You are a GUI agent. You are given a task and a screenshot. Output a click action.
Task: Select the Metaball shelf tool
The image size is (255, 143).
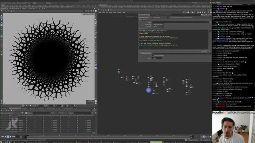67,7
